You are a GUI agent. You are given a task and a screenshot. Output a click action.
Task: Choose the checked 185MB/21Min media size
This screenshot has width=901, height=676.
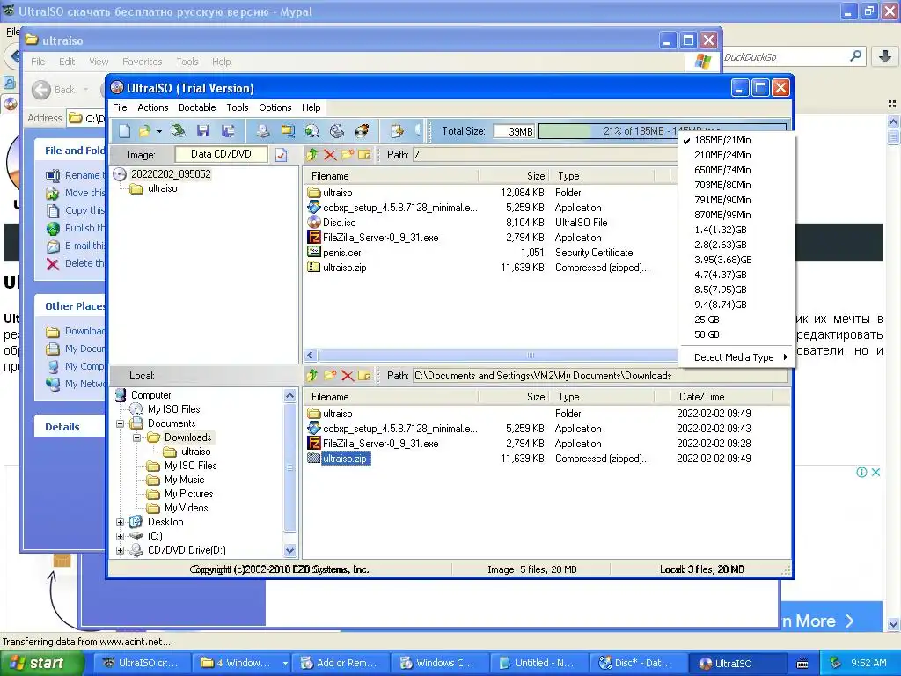tap(722, 140)
